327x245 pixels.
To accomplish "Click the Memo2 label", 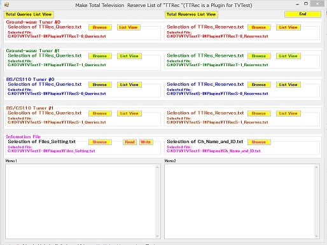I will point(170,161).
